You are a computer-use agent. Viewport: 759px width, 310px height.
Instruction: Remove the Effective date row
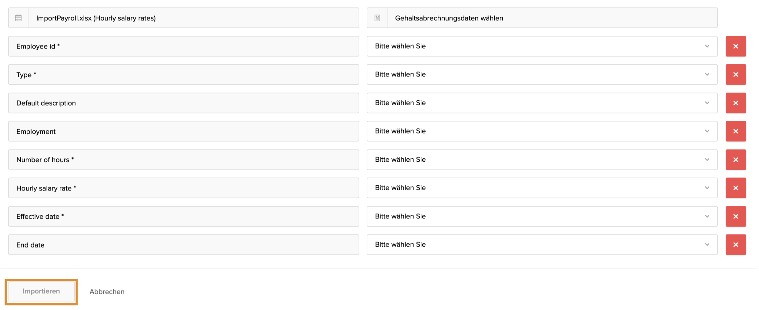(x=735, y=217)
